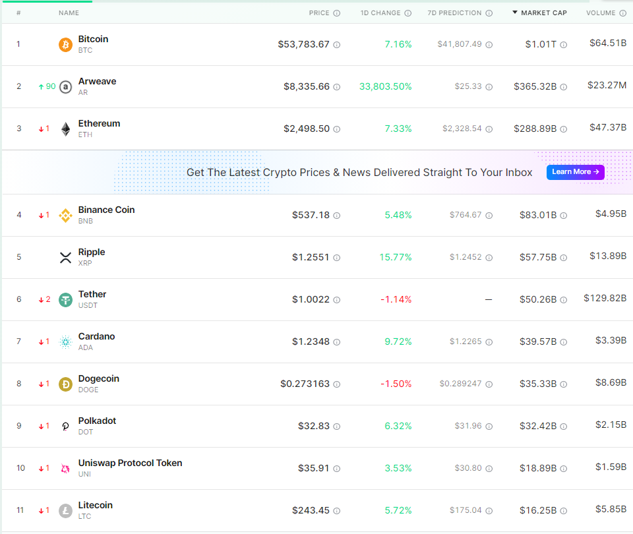Click Tether 1D change -1.14%
The width and height of the screenshot is (633, 534).
click(x=396, y=299)
